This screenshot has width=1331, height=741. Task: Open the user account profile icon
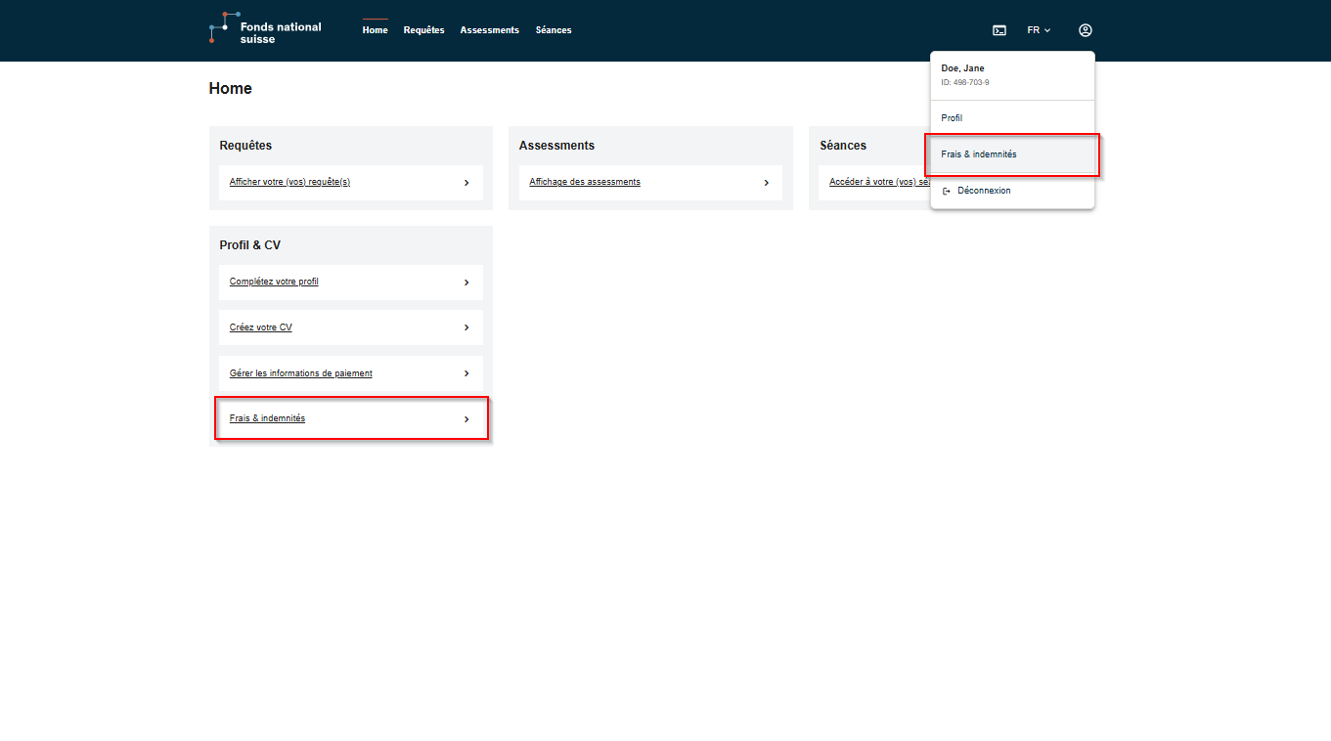pyautogui.click(x=1085, y=30)
